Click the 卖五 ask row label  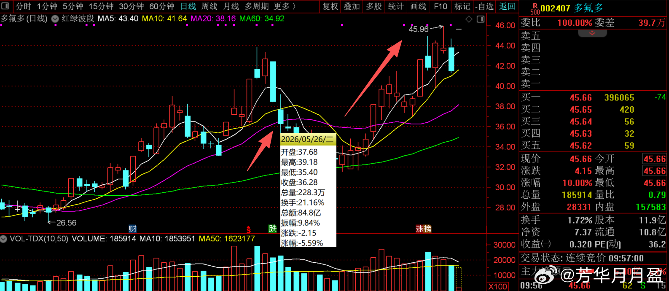[x=530, y=36]
